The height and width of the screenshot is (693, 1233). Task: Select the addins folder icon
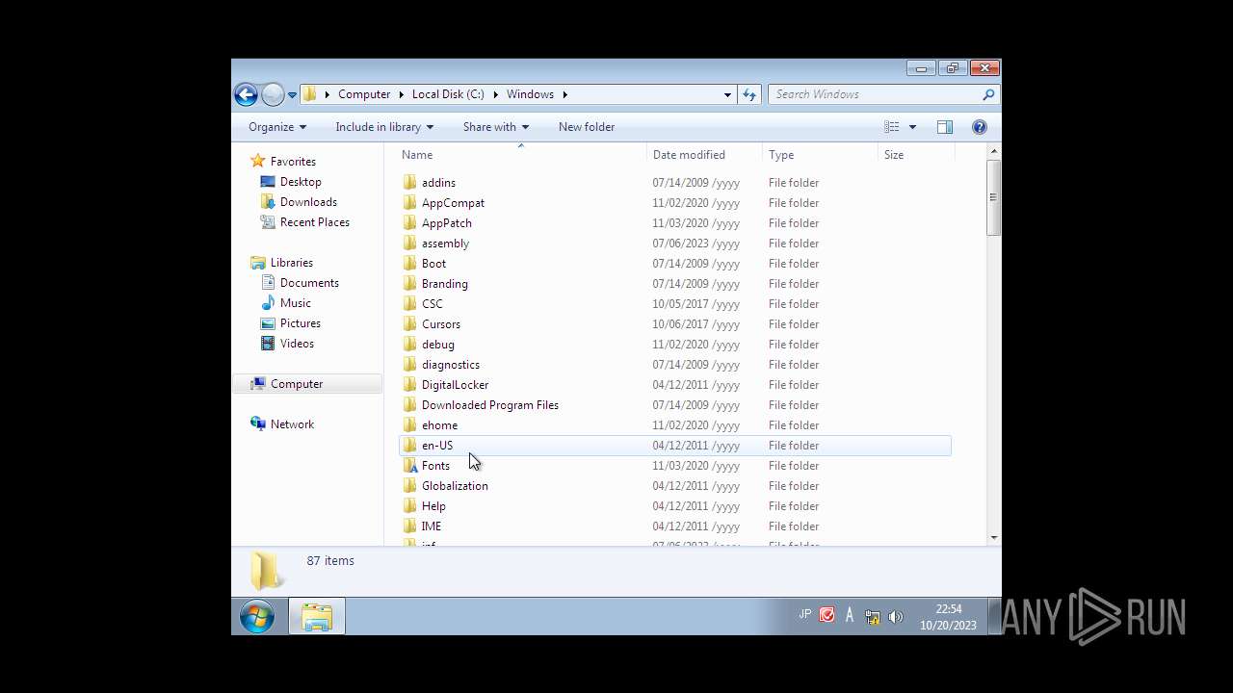tap(410, 183)
